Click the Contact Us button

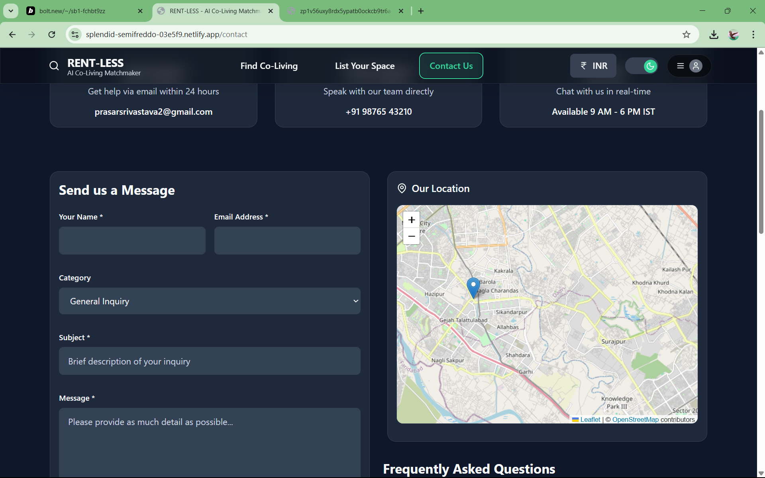[x=451, y=66]
